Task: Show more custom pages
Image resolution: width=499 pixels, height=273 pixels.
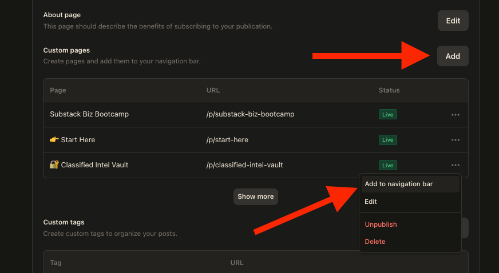Action: pyautogui.click(x=256, y=196)
